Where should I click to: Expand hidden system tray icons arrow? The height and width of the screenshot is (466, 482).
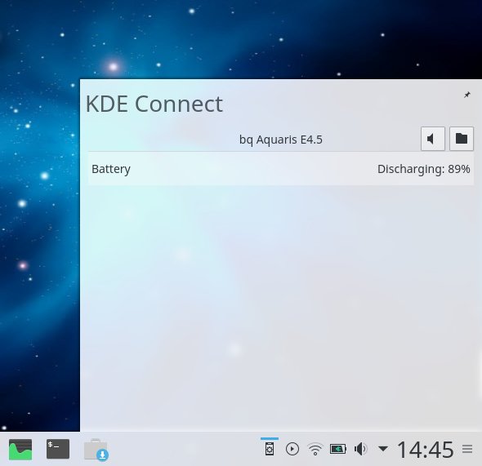[x=382, y=449]
